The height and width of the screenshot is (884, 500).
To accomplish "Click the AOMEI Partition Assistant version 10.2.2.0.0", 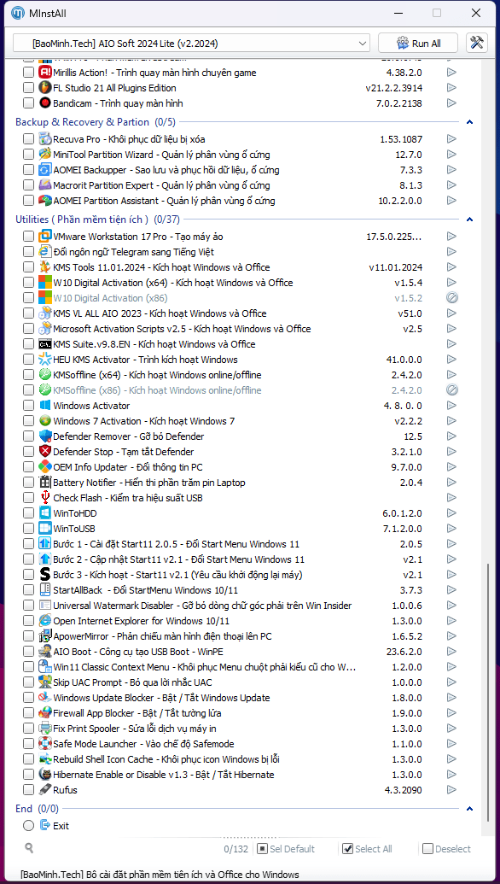I will click(x=400, y=200).
